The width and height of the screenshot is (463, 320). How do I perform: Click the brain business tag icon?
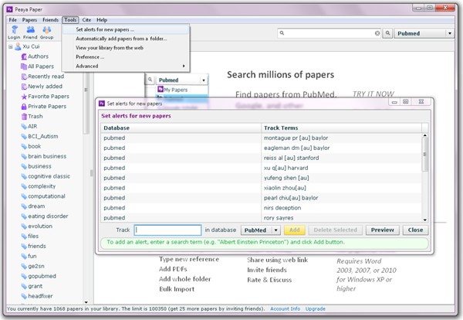24,156
